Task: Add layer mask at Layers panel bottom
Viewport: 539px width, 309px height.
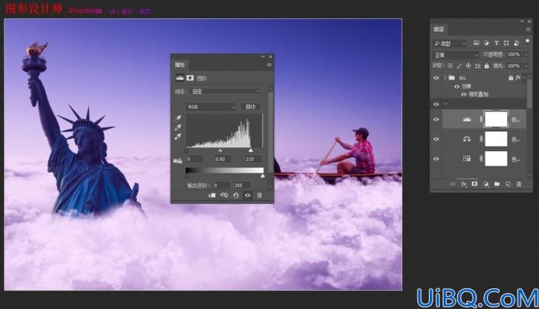Action: pos(474,184)
